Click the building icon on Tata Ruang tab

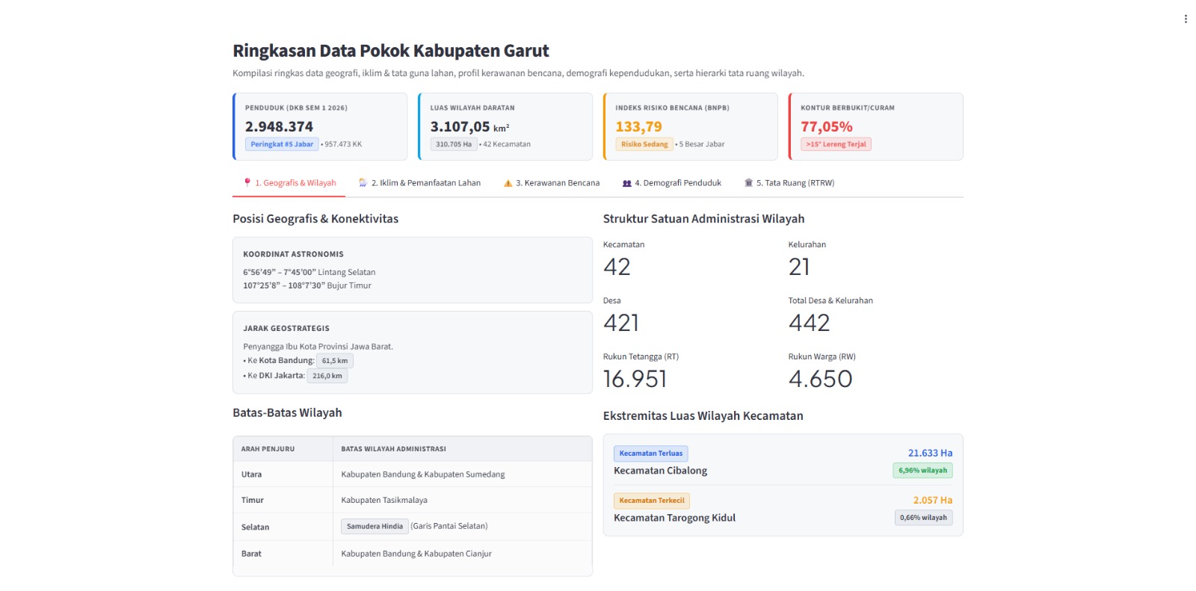[748, 182]
